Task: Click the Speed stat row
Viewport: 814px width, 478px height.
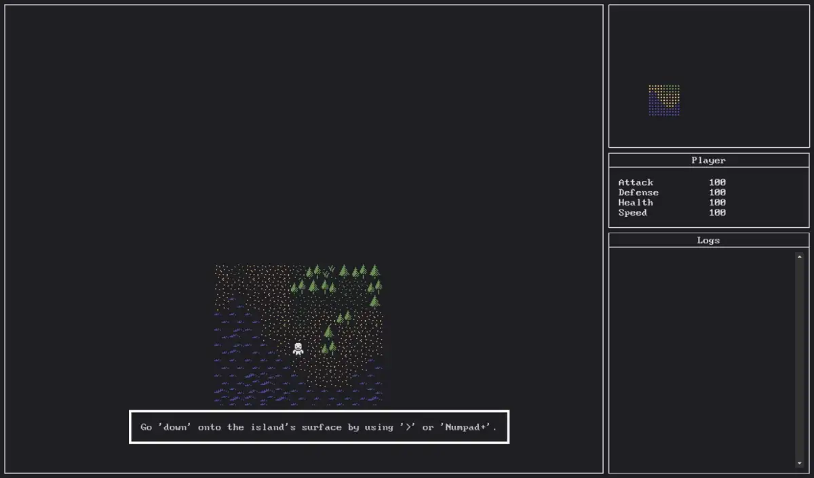Action: (672, 213)
